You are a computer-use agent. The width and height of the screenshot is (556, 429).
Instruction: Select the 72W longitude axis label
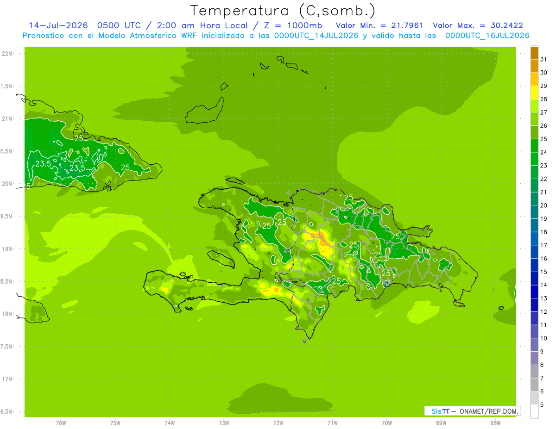(x=278, y=423)
